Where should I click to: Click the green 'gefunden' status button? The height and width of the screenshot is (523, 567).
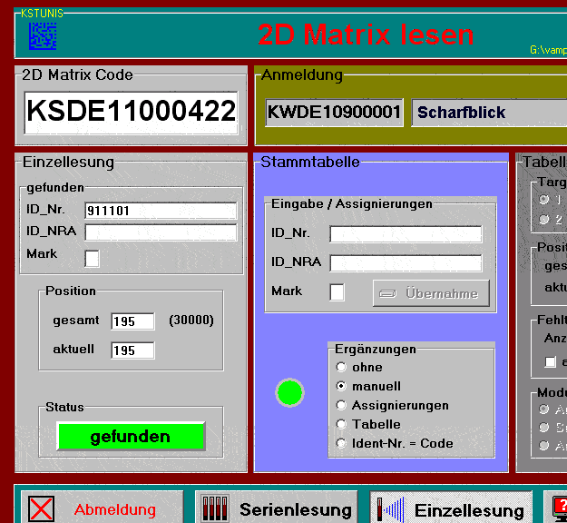pyautogui.click(x=130, y=437)
